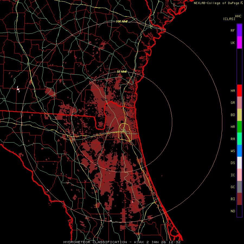
Task: Click the BD legend label
Action: [233, 115]
